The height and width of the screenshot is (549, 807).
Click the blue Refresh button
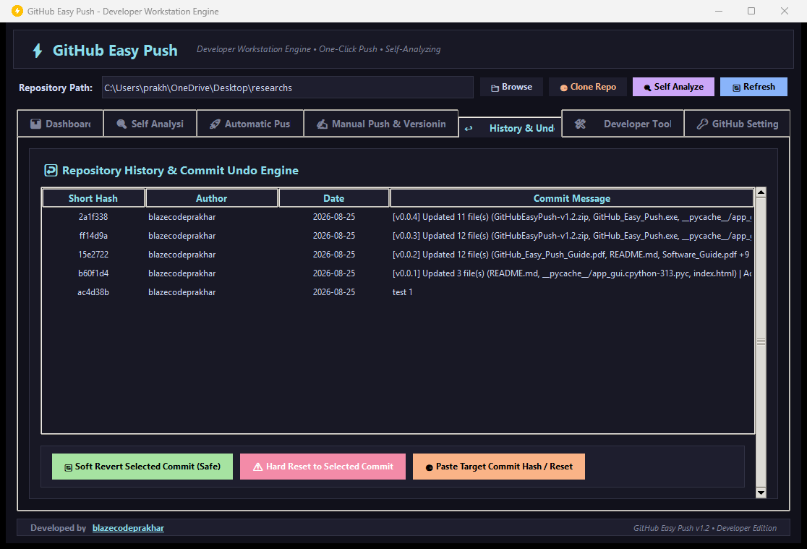[x=753, y=87]
